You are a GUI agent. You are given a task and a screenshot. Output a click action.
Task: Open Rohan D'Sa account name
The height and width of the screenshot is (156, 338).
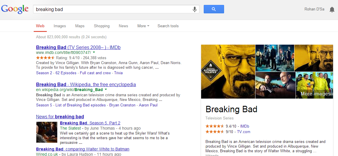(x=314, y=9)
